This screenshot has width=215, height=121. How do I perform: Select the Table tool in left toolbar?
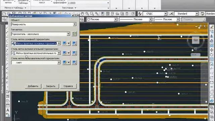(8, 106)
